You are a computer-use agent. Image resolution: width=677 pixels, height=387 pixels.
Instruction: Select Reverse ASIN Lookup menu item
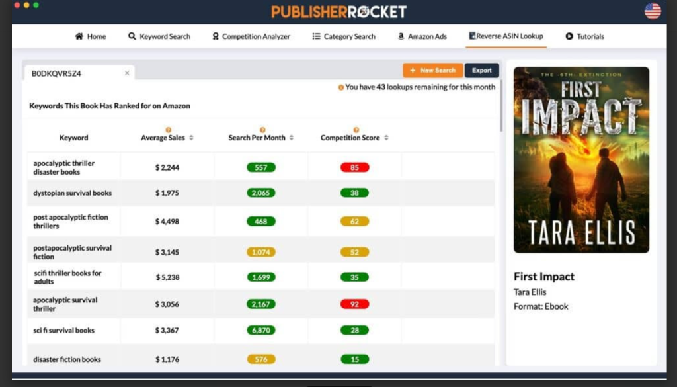tap(506, 36)
